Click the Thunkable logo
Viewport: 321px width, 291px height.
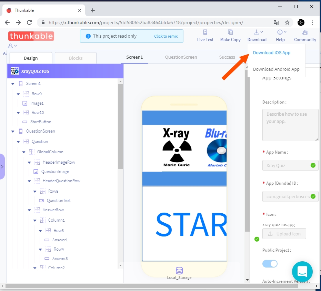(x=31, y=36)
